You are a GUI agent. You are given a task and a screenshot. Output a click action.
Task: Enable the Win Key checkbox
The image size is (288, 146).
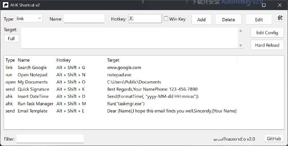[166, 19]
